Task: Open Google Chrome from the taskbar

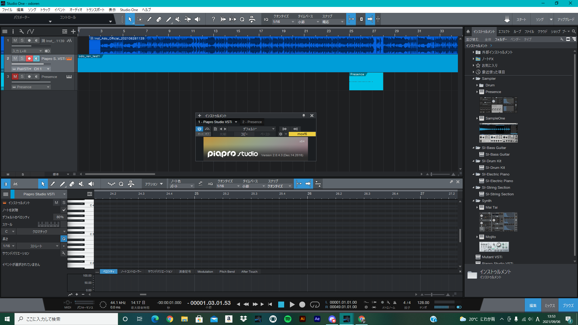Action: click(x=170, y=319)
